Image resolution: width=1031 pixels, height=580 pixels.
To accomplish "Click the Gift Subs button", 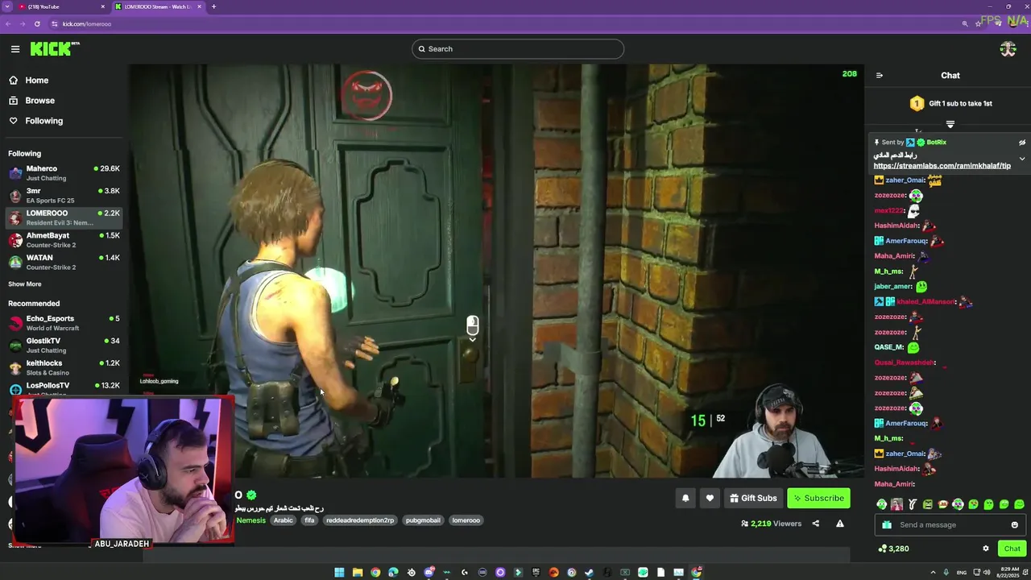I will [753, 499].
